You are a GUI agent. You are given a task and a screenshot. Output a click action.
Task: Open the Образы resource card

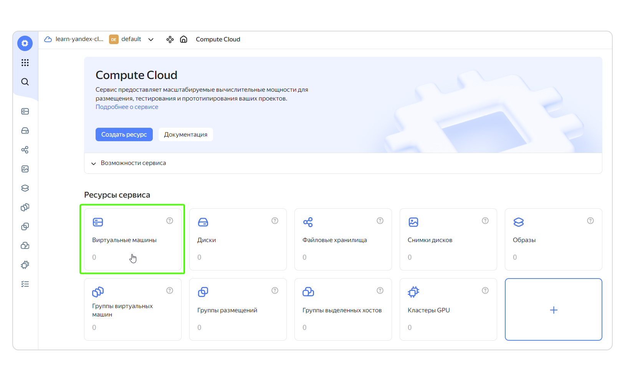554,239
